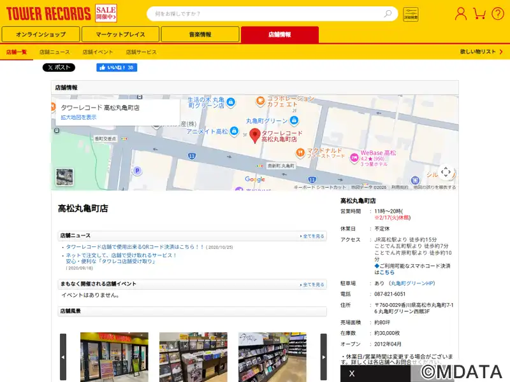The image size is (510, 382).
Task: Open 店舗イベント submenu item
Action: 98,52
